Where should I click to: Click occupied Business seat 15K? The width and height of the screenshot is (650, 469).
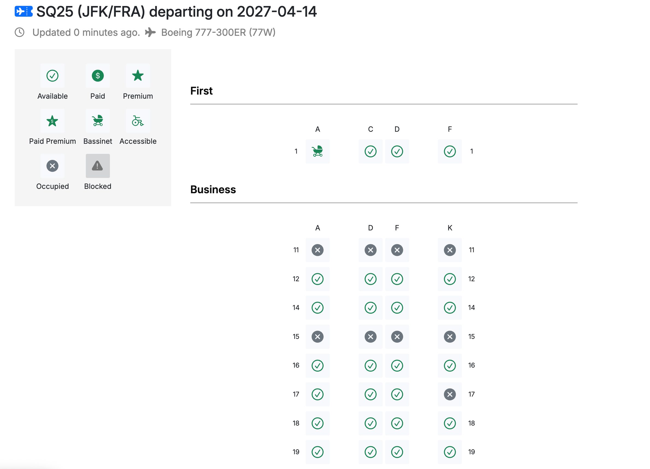pos(450,337)
